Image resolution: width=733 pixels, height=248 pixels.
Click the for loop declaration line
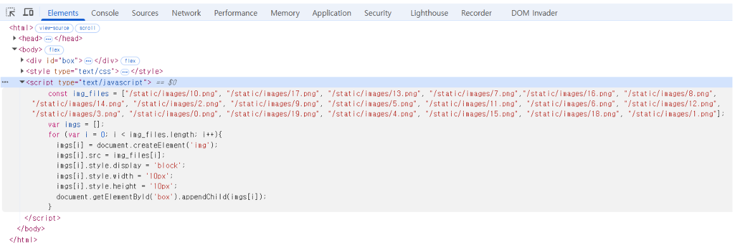[x=135, y=135]
